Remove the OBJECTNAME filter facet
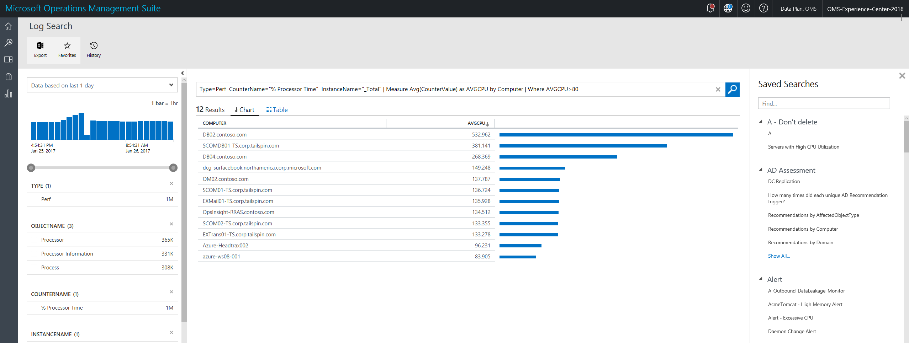 coord(171,224)
